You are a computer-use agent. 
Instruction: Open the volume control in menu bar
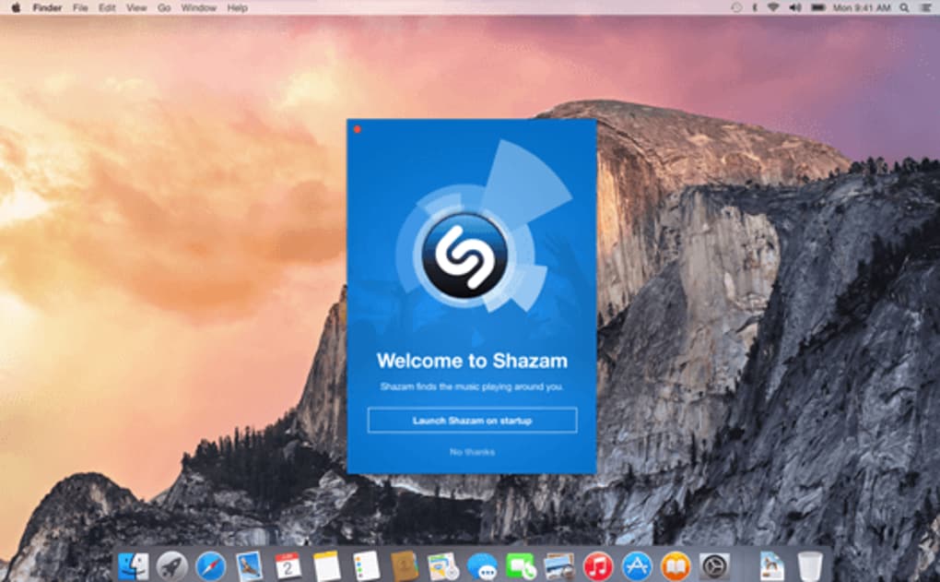pyautogui.click(x=795, y=7)
